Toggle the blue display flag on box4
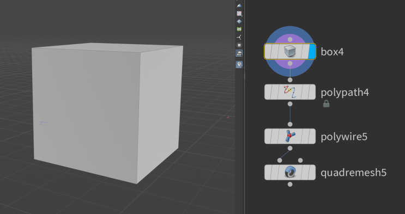This screenshot has width=405, height=214. click(x=312, y=51)
